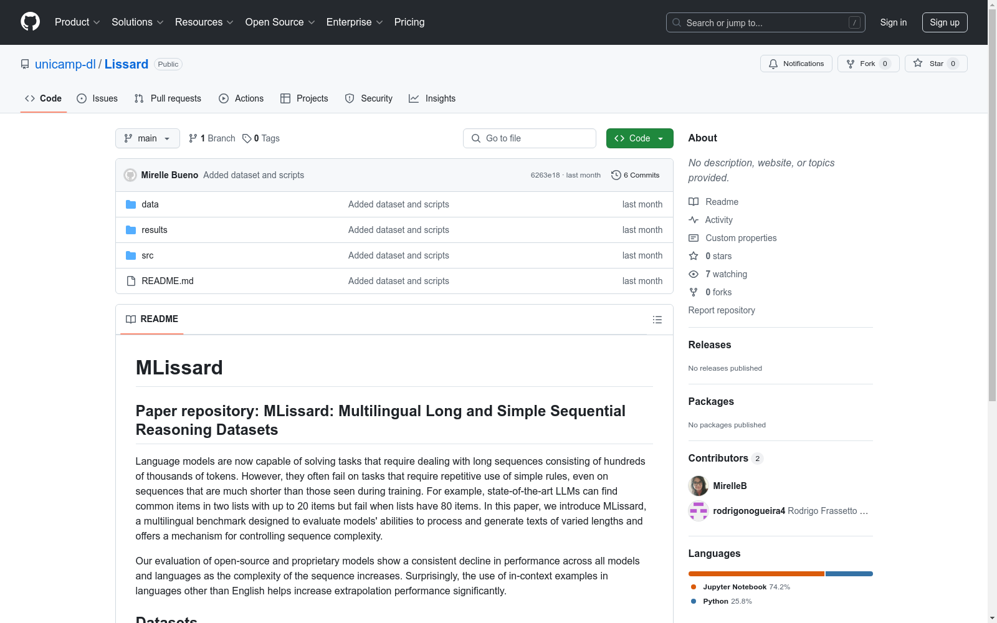Expand the Enterprise menu
This screenshot has width=997, height=623.
click(355, 22)
